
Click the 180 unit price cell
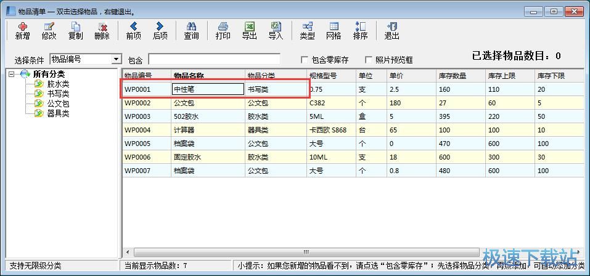[x=412, y=103]
